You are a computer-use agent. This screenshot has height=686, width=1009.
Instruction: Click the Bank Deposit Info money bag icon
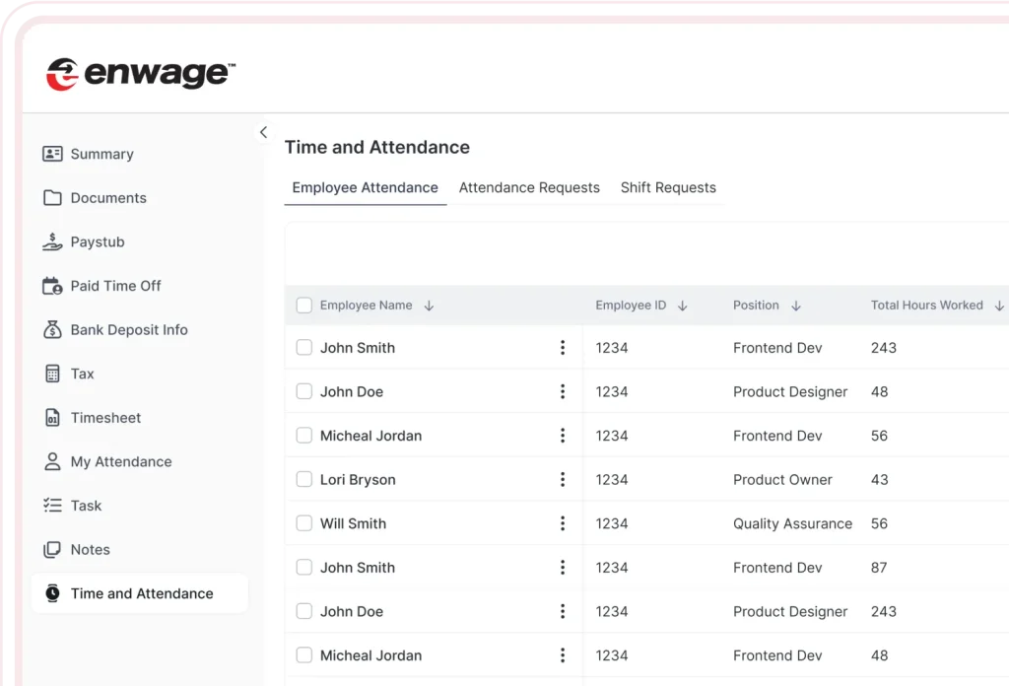click(52, 330)
